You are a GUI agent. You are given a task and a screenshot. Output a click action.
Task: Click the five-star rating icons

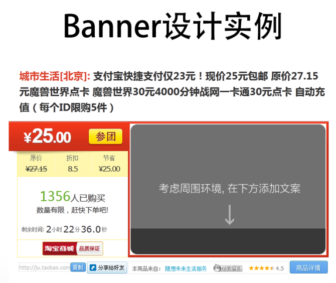[261, 268]
